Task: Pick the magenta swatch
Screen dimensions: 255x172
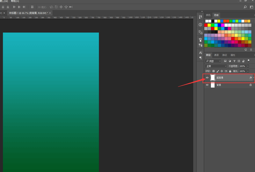Action: (222, 25)
